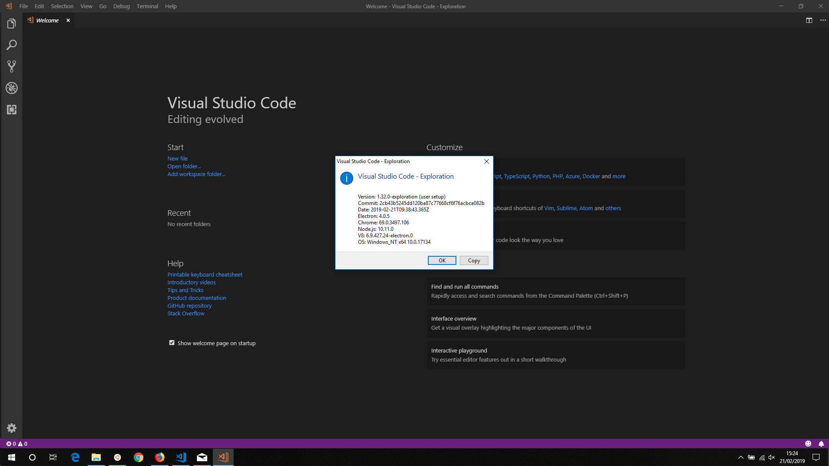Click the info icon in the About dialog
Image resolution: width=829 pixels, height=466 pixels.
pyautogui.click(x=346, y=178)
